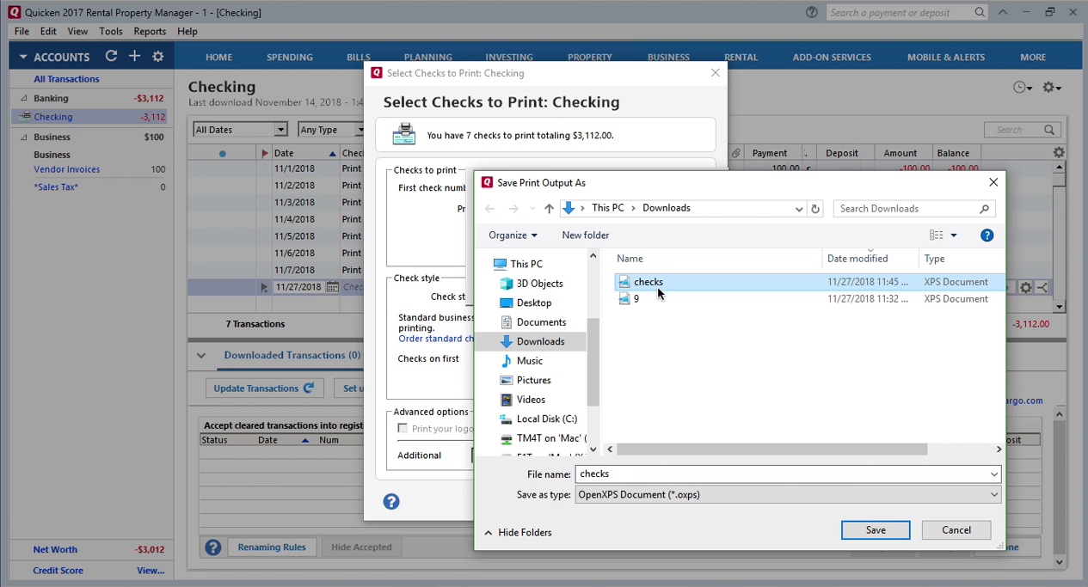Open the Vendor Invoices account

point(67,170)
